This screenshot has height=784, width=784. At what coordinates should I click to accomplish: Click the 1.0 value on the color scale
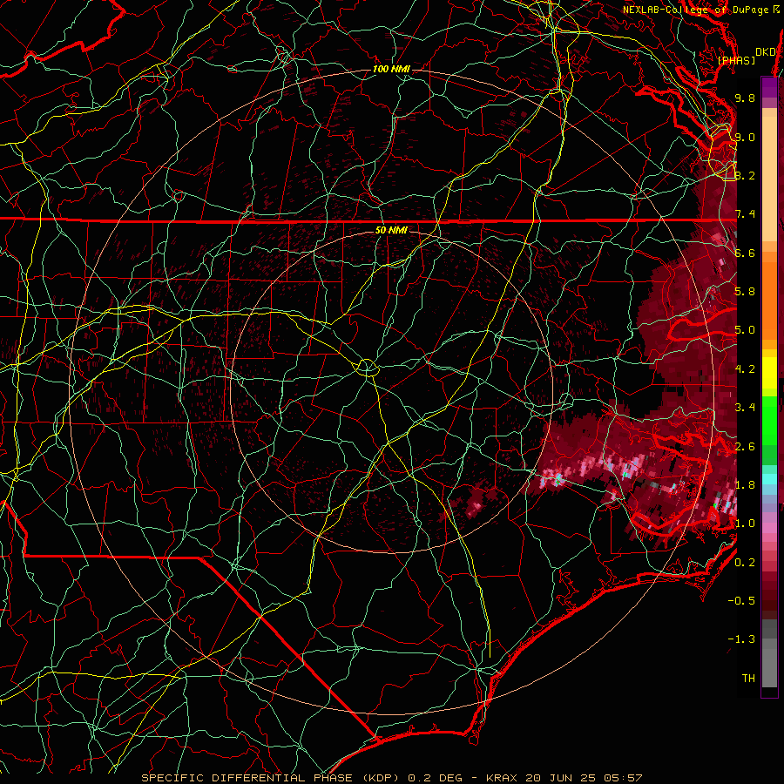pos(745,524)
